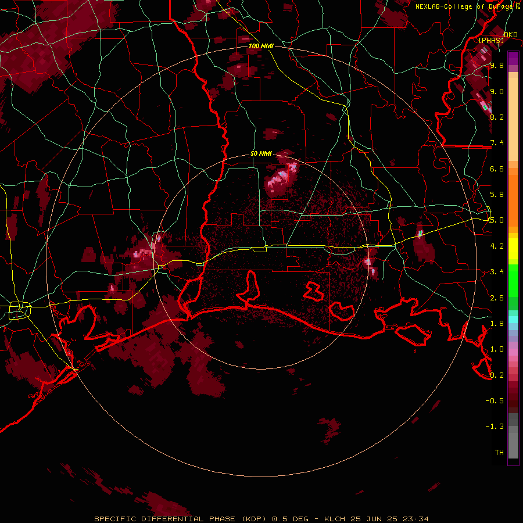Select the 5.0 legend value

[497, 220]
